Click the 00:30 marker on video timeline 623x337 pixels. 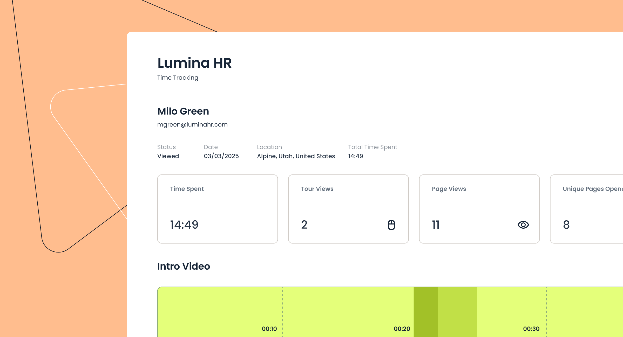(x=531, y=329)
